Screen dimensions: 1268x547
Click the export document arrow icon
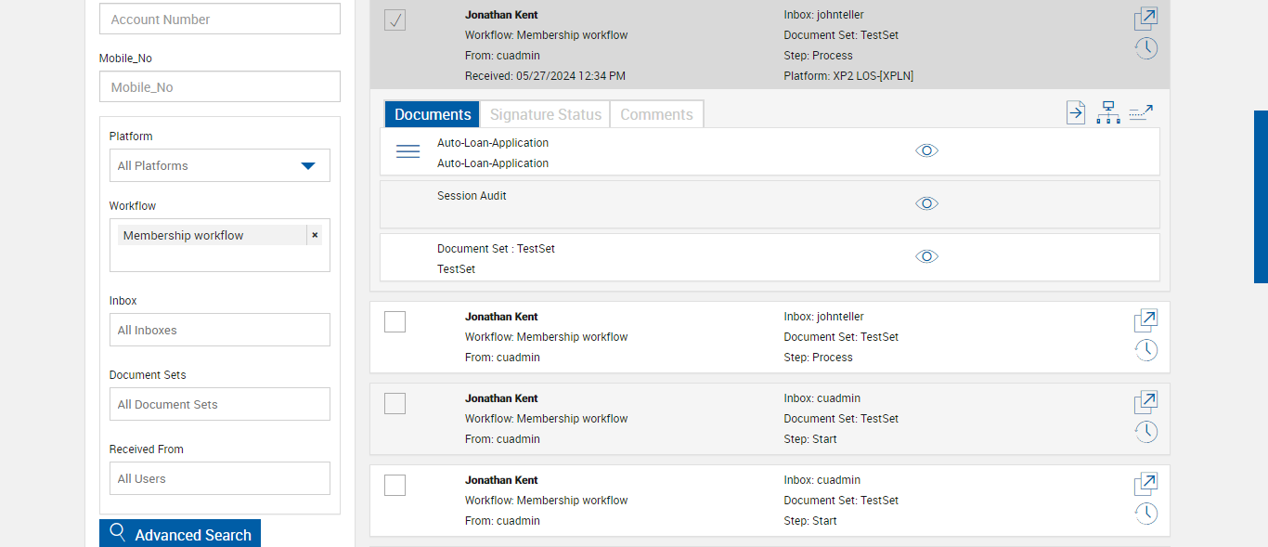[x=1075, y=113]
